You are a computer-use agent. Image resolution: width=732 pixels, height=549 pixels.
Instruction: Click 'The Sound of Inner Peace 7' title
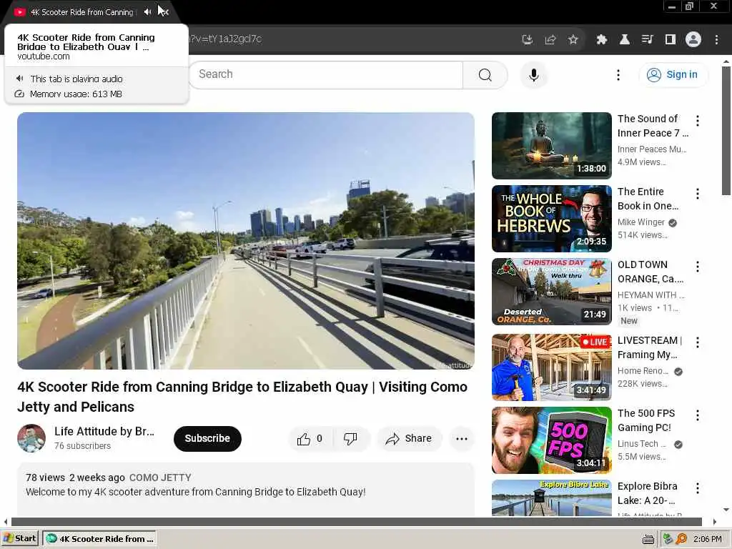pyautogui.click(x=653, y=126)
